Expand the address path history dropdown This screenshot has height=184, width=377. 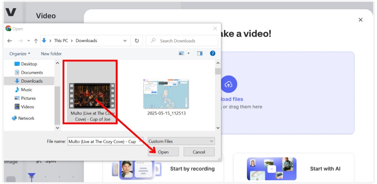[x=125, y=41]
